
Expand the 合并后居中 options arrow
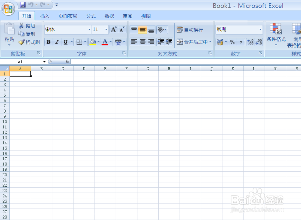pos(210,42)
